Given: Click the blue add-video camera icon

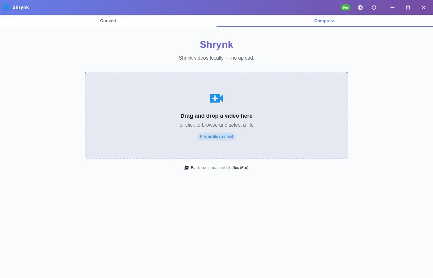Looking at the screenshot, I should pos(216,98).
